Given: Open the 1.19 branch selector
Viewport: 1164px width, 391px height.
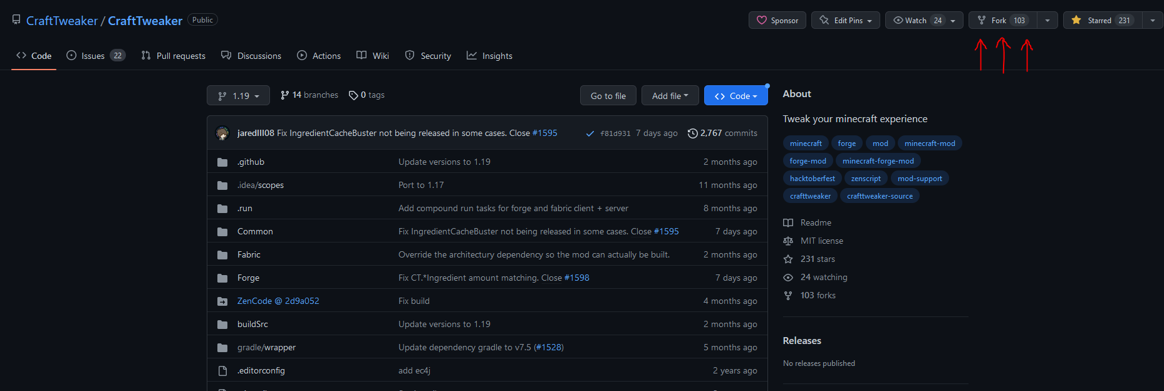Looking at the screenshot, I should tap(238, 95).
